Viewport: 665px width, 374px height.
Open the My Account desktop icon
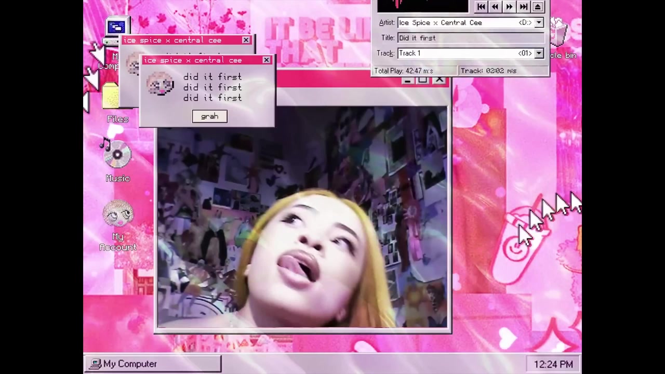(x=118, y=225)
